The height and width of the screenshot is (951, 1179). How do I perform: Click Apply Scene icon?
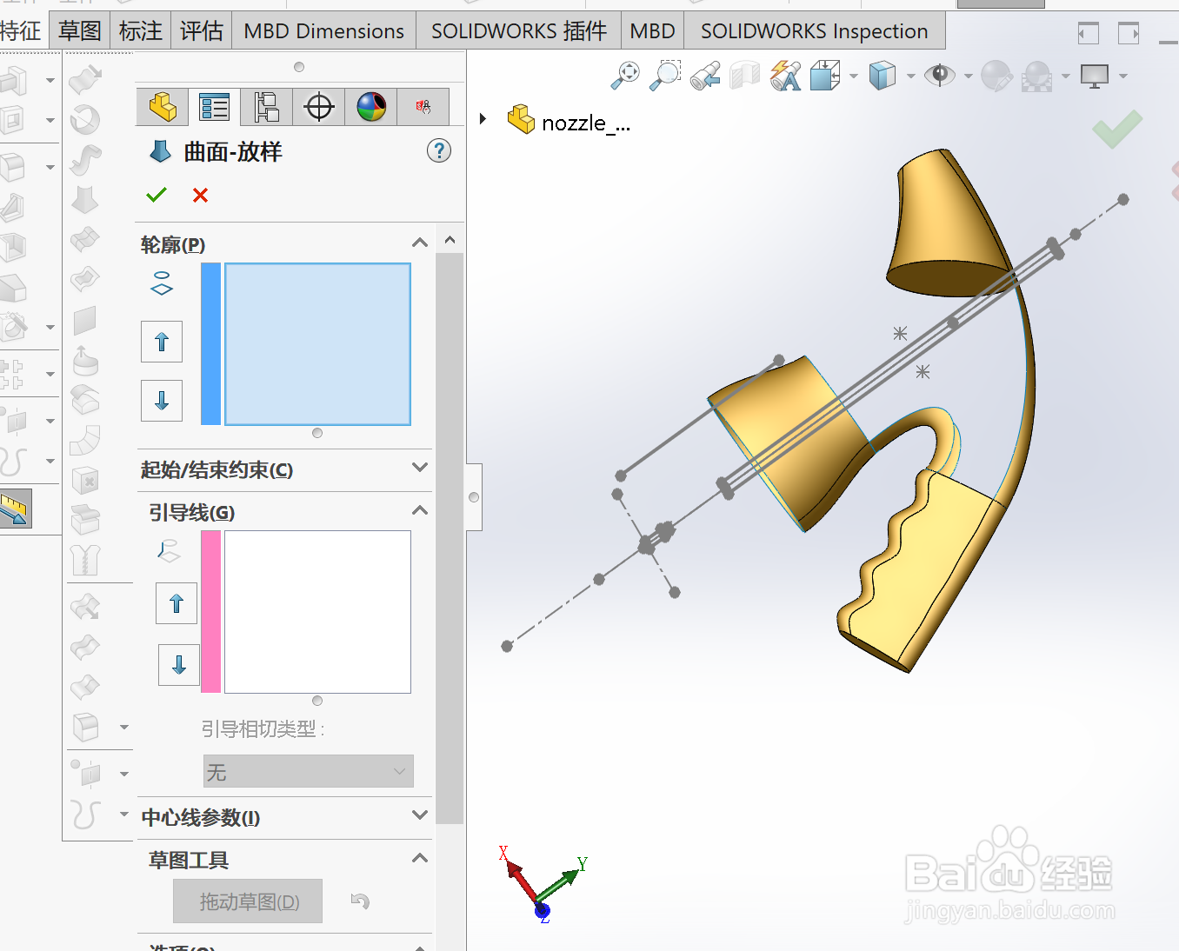click(1036, 76)
